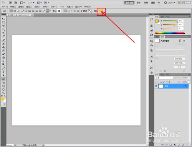Open the layer opacity dropdown arrow
The image size is (192, 147).
189,78
